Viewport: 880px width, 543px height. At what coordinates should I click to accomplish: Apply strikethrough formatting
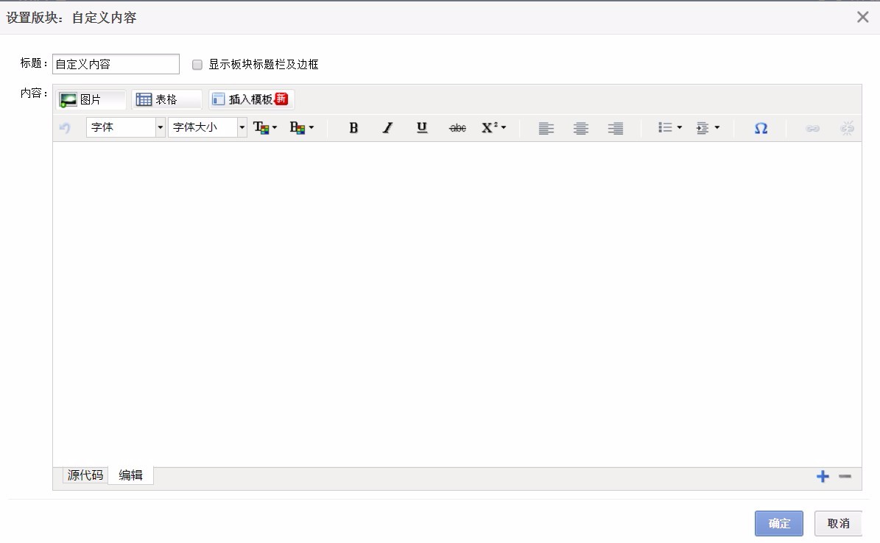click(x=457, y=127)
